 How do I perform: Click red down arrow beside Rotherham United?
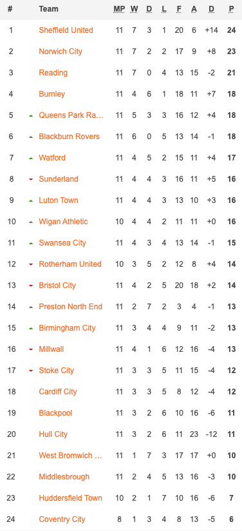click(x=31, y=264)
